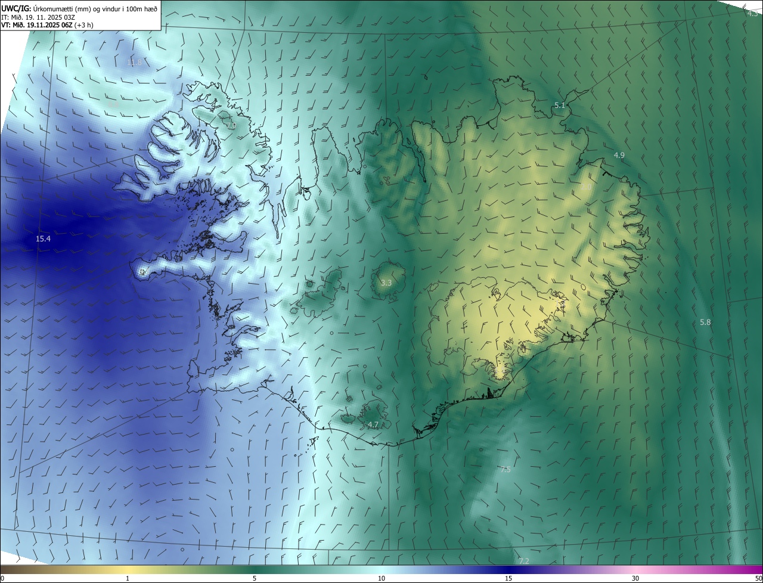Click the dark blue part of the color scale above the 15 tick
763x583 pixels.
coord(508,569)
